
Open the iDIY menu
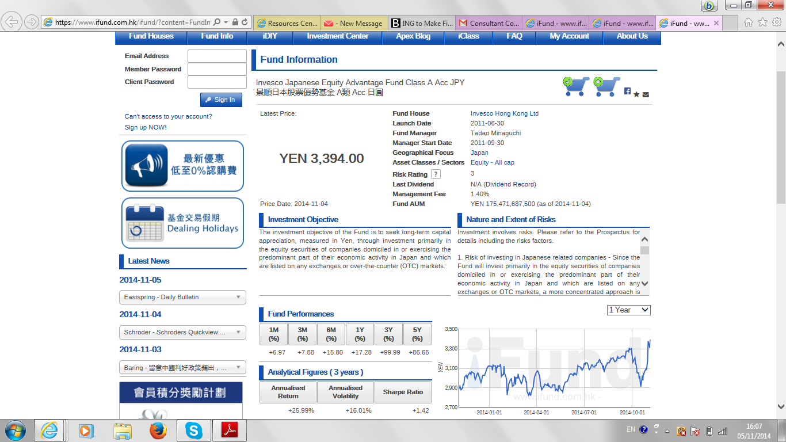click(x=270, y=36)
